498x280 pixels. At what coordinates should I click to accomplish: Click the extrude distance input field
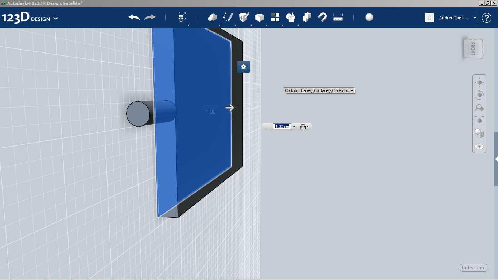[x=282, y=127]
